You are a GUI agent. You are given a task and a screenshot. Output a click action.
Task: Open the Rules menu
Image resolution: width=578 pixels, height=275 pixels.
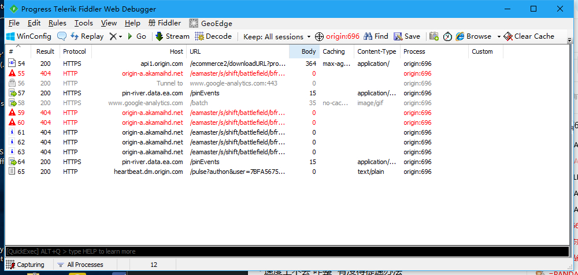point(57,23)
